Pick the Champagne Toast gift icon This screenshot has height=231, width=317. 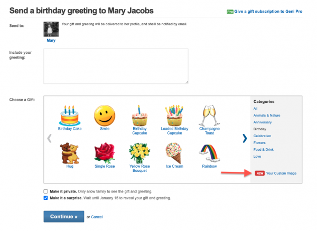tap(209, 116)
